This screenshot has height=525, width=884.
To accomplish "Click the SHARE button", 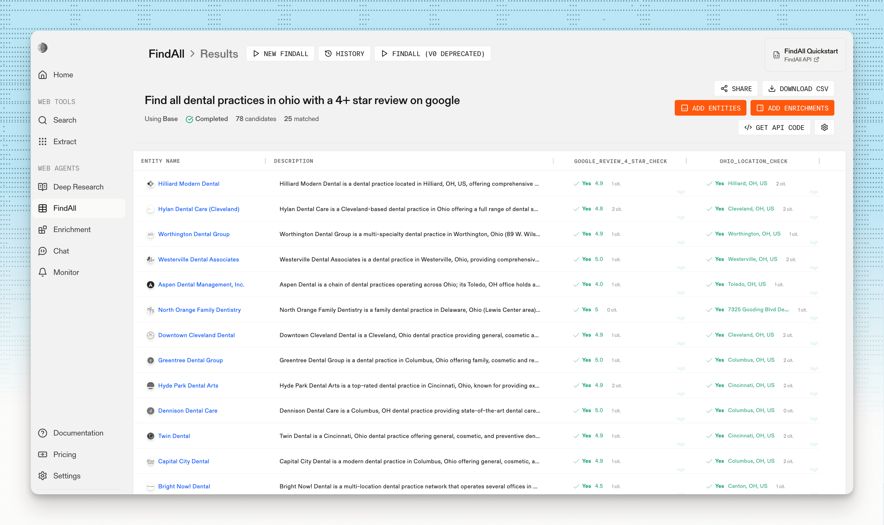I will (736, 89).
